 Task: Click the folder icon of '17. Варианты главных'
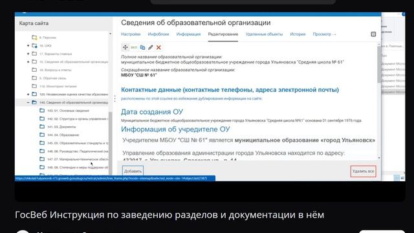click(34, 54)
